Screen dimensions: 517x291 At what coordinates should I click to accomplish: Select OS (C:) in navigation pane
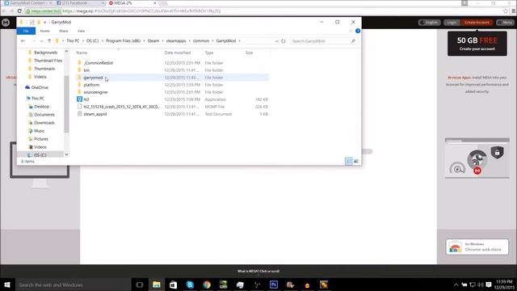pyautogui.click(x=40, y=154)
